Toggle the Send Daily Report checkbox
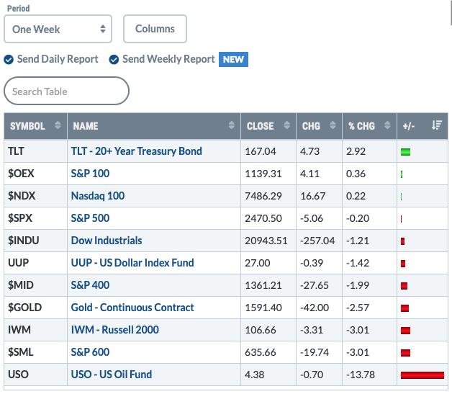 click(9, 60)
